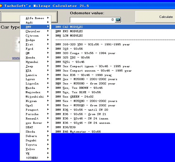Select BMW E46 Motometer - 93c66 entry
This screenshot has width=175, height=162.
click(x=113, y=131)
